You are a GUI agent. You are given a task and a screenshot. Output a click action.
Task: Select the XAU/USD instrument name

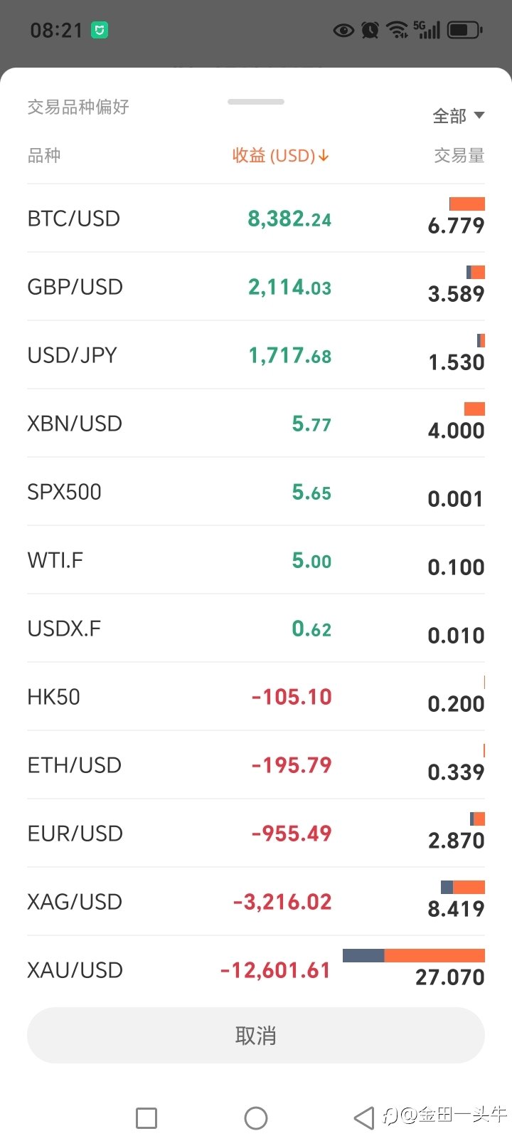[x=75, y=970]
